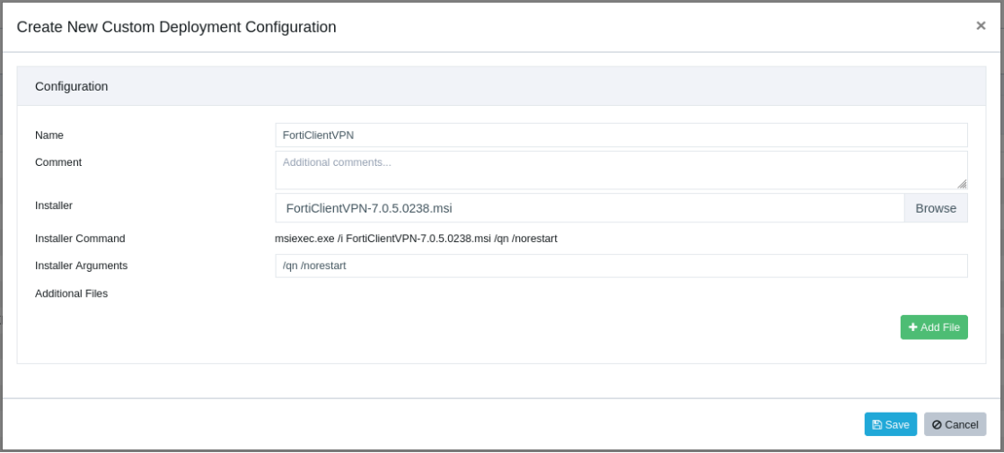
Task: Click the Cancel button
Action: click(x=955, y=424)
